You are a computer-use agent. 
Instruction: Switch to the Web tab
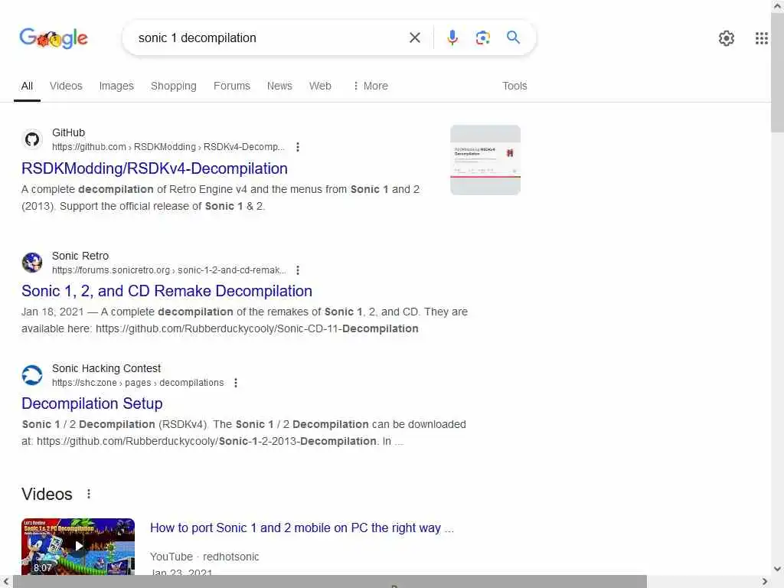[x=320, y=86]
